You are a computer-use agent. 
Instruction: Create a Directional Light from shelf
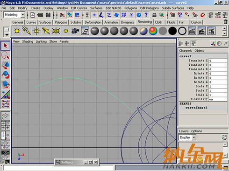27,31
